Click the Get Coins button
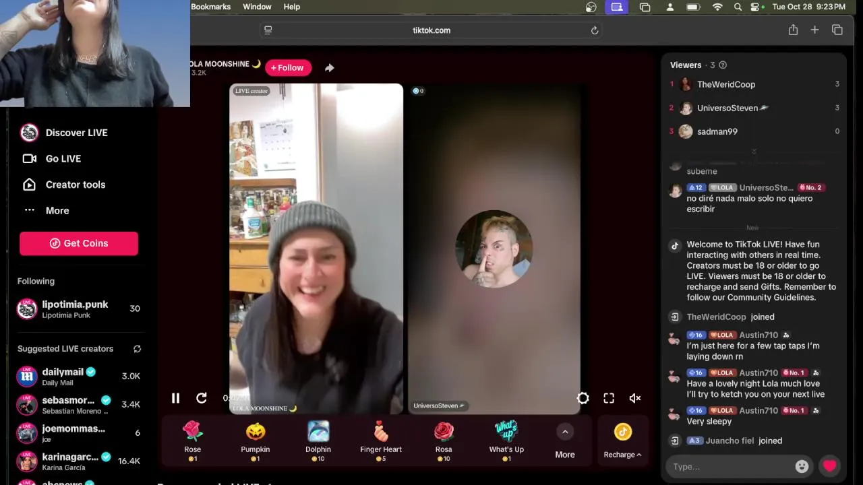The width and height of the screenshot is (863, 485). point(79,243)
